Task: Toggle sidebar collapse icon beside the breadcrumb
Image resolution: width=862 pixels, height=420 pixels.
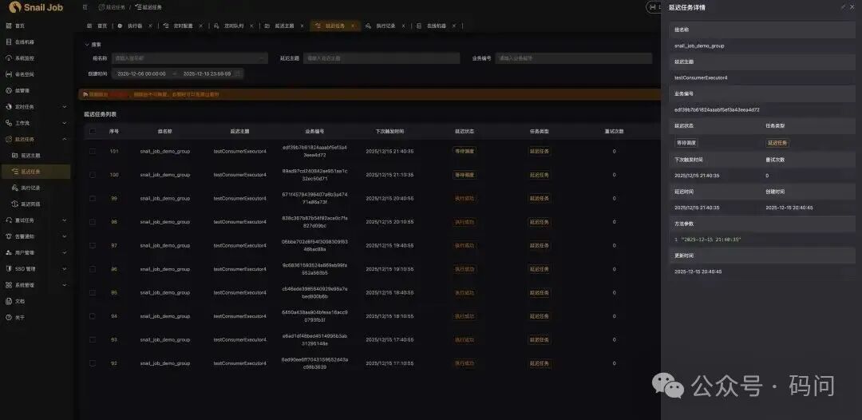Action: (85, 7)
